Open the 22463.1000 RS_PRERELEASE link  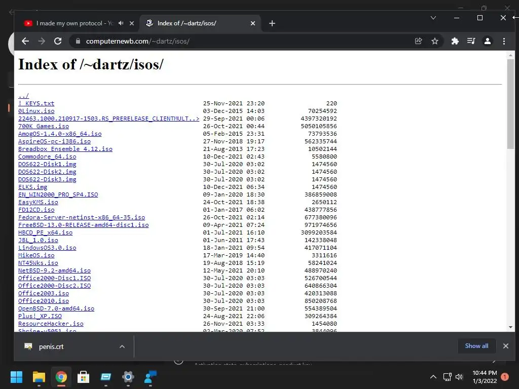(109, 119)
